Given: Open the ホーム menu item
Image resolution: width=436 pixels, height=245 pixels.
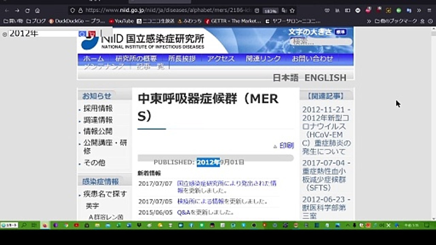Looking at the screenshot, I should pyautogui.click(x=94, y=59).
